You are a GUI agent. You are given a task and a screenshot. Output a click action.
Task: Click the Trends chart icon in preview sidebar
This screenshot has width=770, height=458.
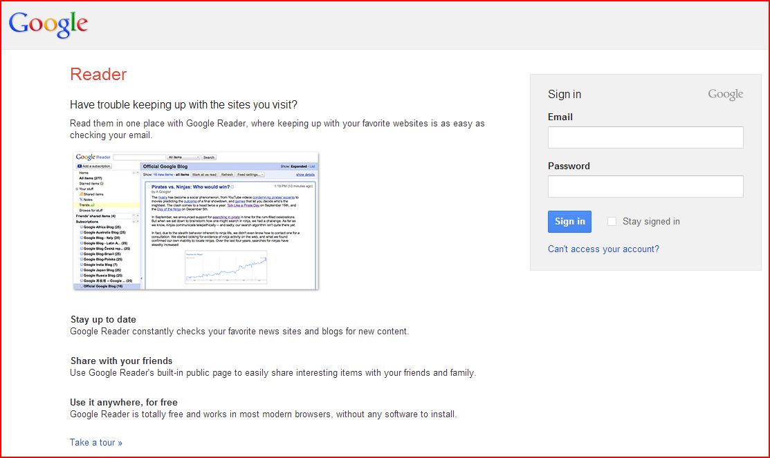point(93,205)
